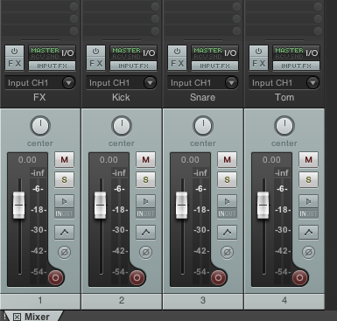Click IN/OUT record mode on FX track

point(64,213)
